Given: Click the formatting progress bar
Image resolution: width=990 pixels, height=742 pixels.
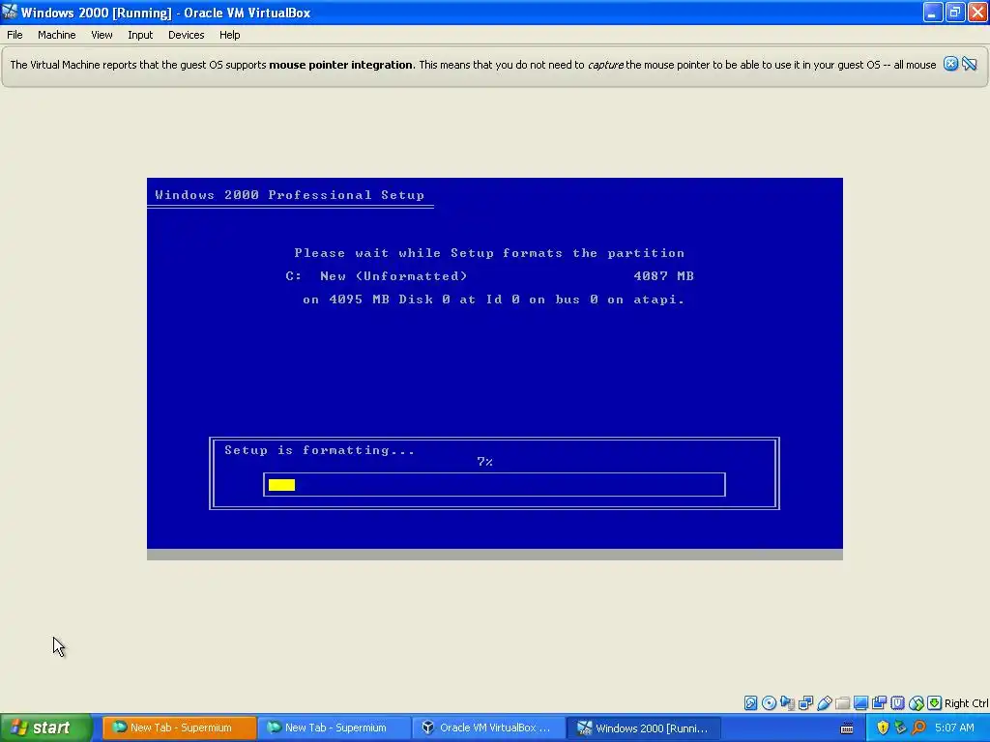Looking at the screenshot, I should (x=494, y=485).
